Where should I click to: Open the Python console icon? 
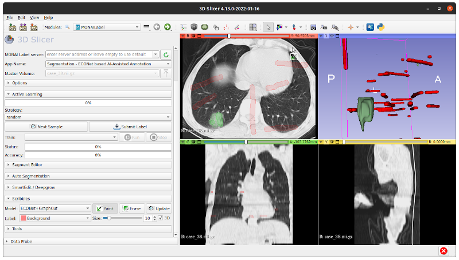[380, 27]
